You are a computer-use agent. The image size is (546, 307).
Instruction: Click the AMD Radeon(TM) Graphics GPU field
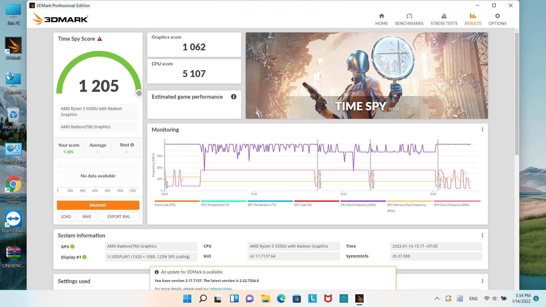tap(151, 246)
